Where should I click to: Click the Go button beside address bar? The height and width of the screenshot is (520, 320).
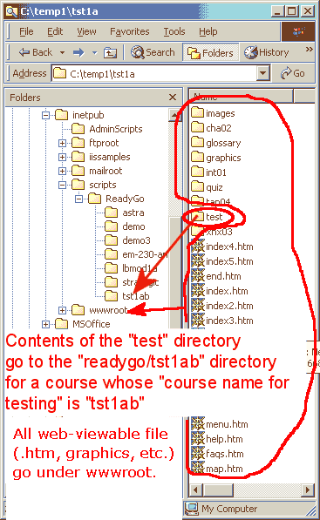[x=292, y=73]
